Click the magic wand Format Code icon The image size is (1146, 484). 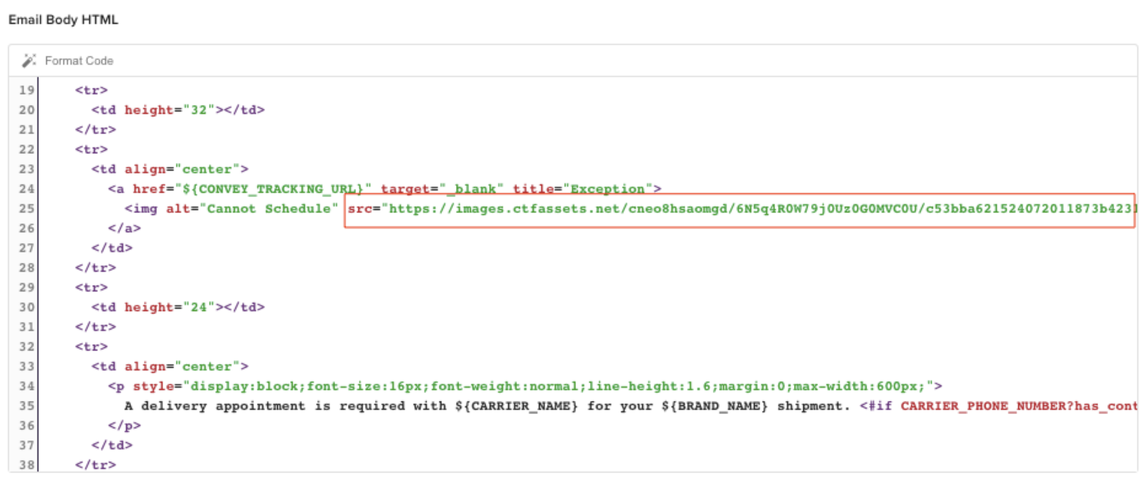[29, 60]
